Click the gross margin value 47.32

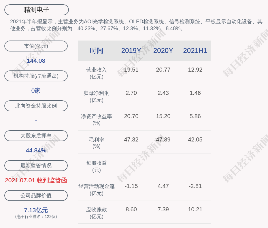point(131,139)
